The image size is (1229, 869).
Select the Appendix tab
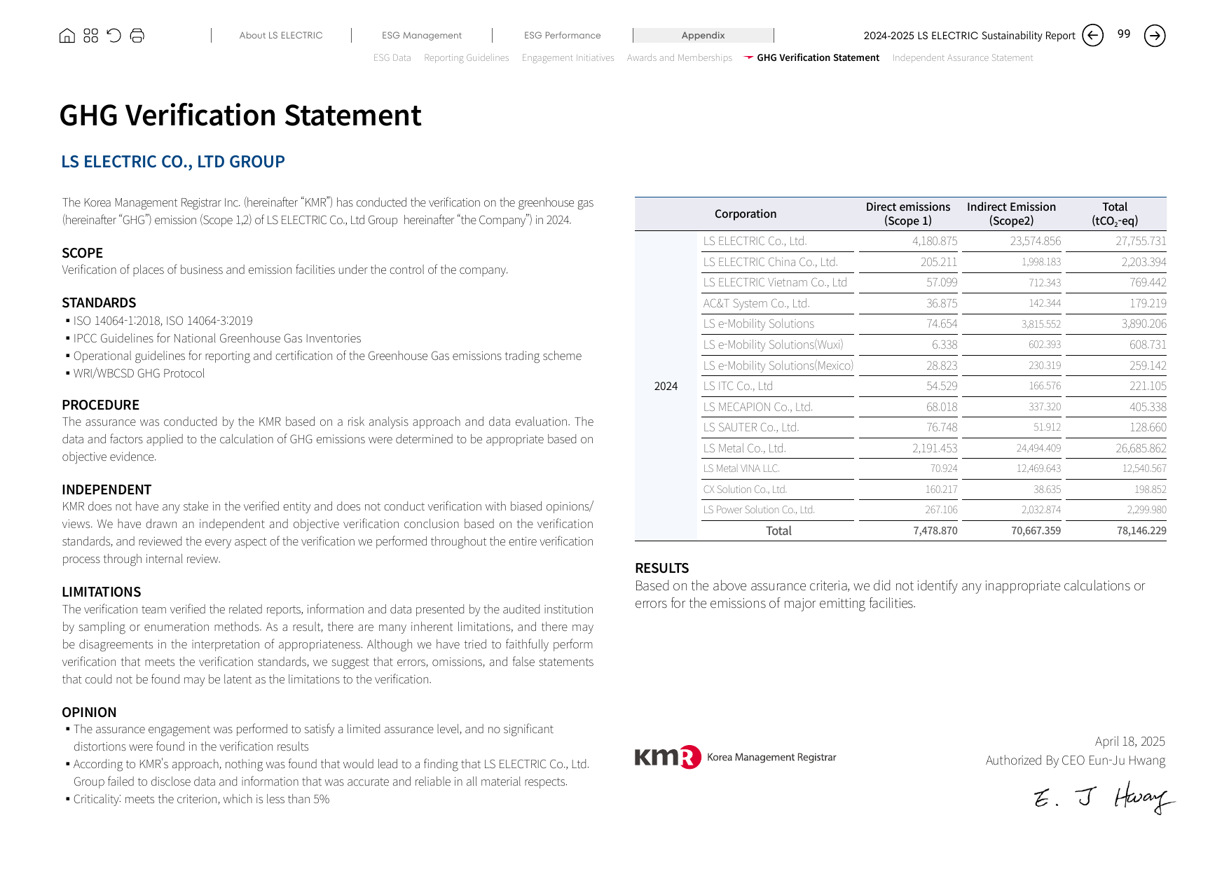tap(703, 35)
